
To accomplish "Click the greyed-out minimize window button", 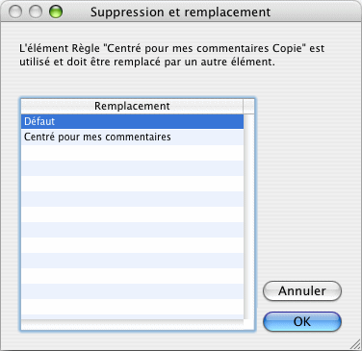I will click(x=36, y=12).
